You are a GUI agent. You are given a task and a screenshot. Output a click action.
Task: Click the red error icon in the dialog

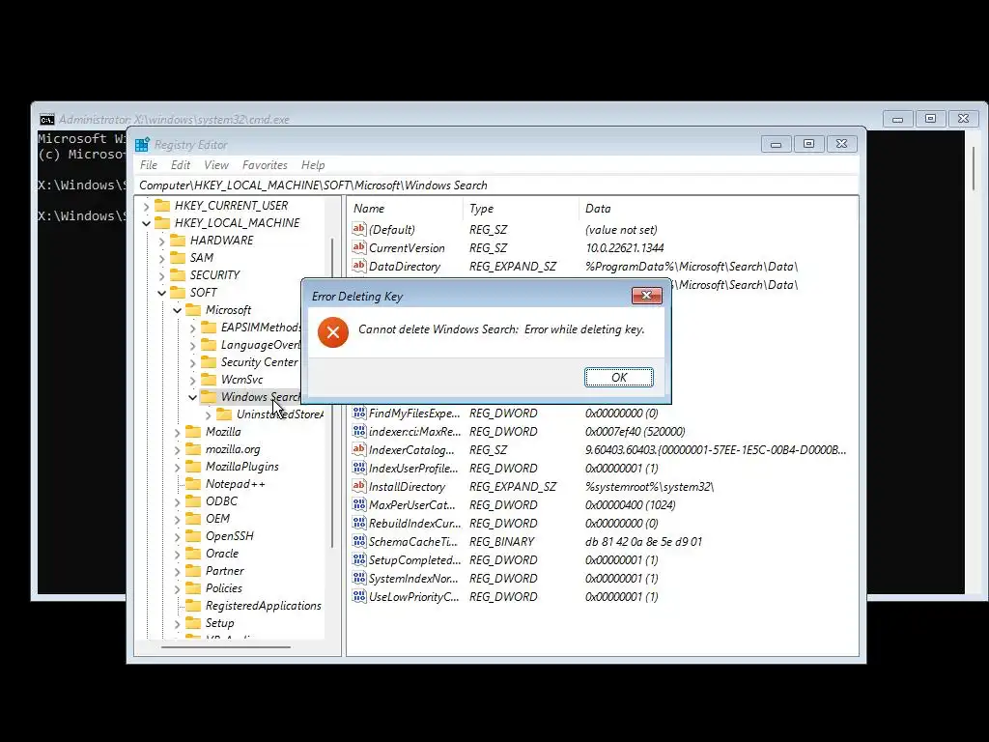tap(333, 332)
